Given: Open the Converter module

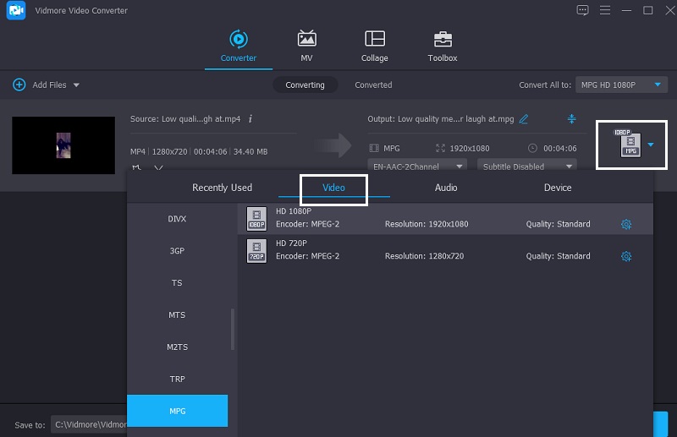Looking at the screenshot, I should (x=238, y=46).
